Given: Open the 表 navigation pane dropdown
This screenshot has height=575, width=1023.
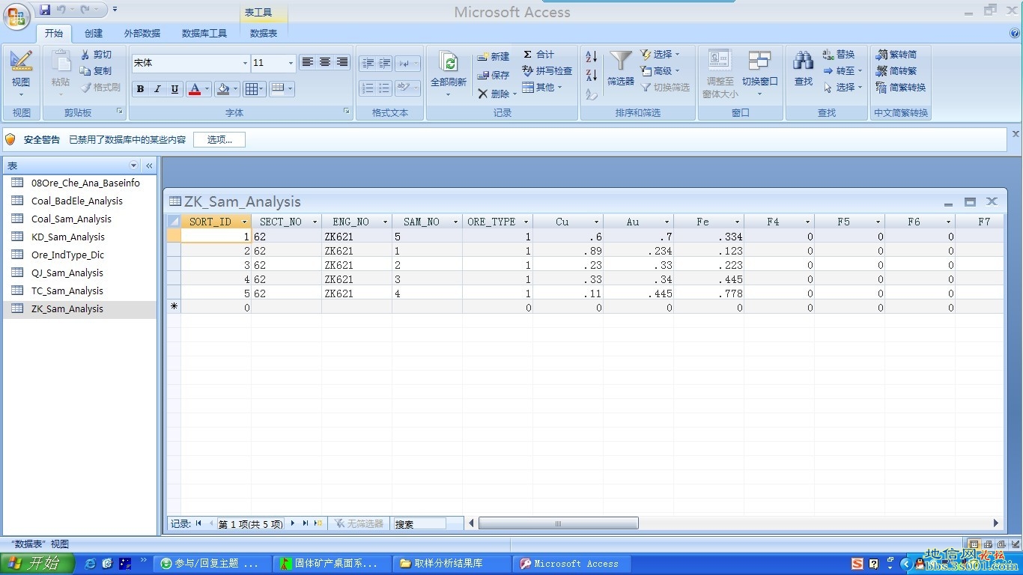Looking at the screenshot, I should point(134,165).
